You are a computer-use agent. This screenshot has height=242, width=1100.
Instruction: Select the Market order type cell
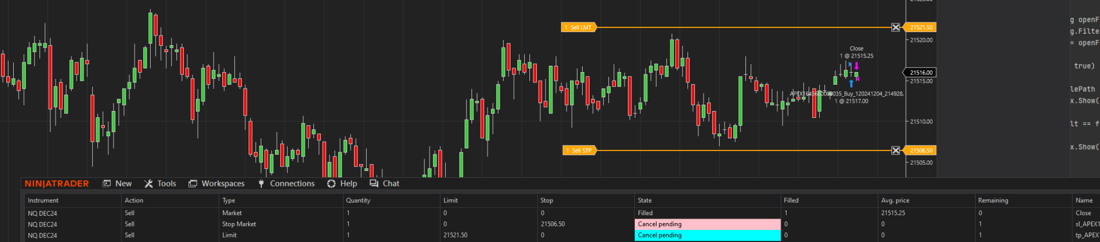pyautogui.click(x=281, y=213)
